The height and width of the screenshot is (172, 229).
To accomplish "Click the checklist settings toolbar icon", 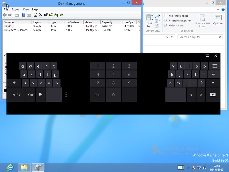I will click(x=62, y=15).
